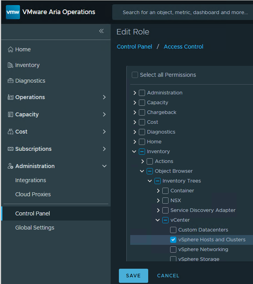Click the SAVE button
The height and width of the screenshot is (284, 253).
(x=133, y=276)
